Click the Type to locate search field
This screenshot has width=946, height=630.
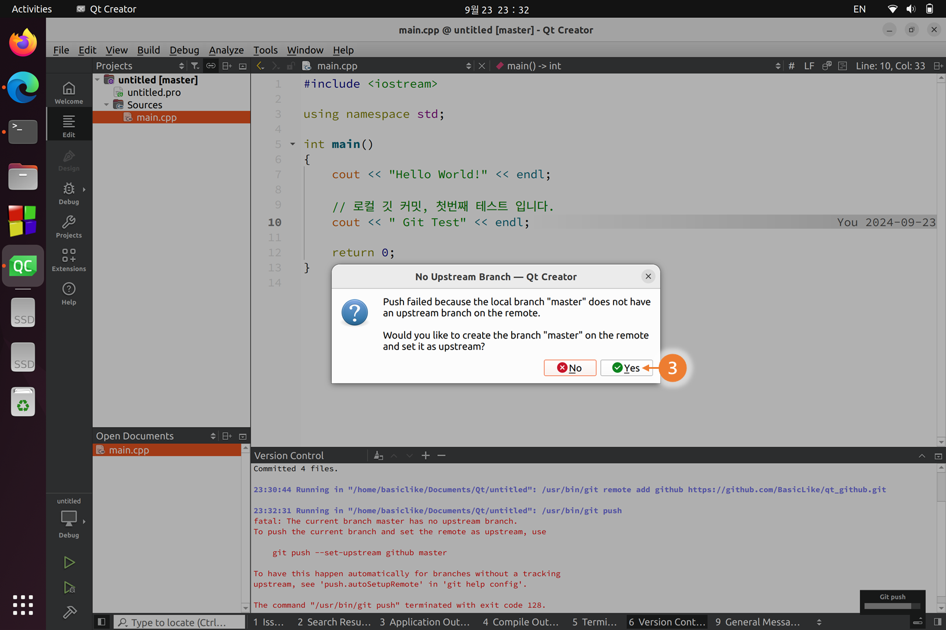pos(179,622)
